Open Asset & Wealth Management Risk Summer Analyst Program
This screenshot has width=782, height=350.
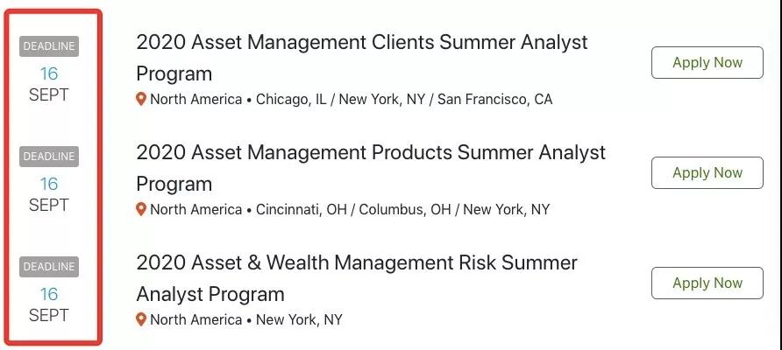click(356, 263)
